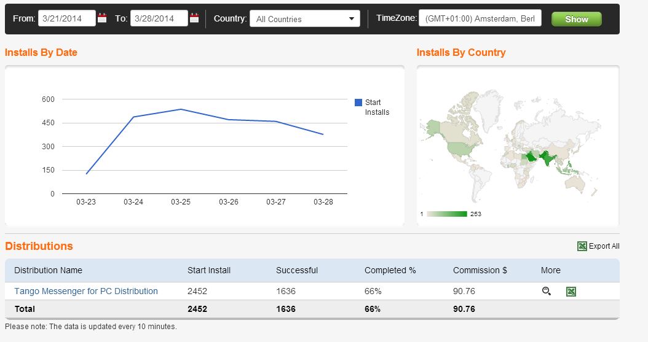Click the Total row label
This screenshot has height=342, width=648.
click(x=25, y=309)
